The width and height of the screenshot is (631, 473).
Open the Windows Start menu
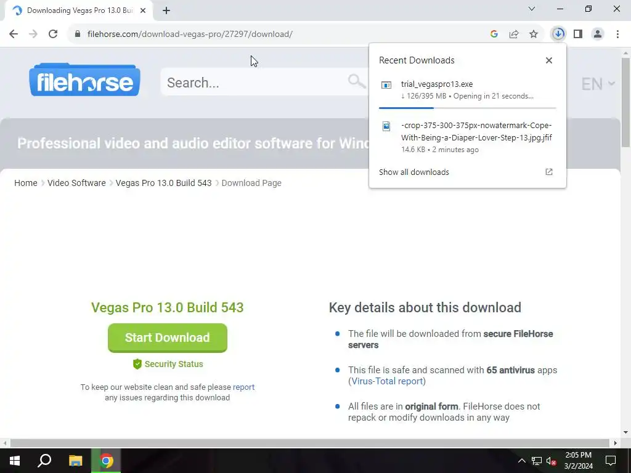[15, 461]
